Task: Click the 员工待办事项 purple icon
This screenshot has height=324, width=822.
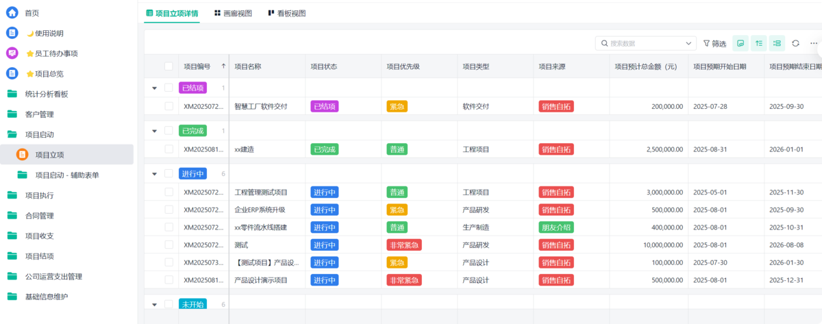Action: (x=12, y=53)
